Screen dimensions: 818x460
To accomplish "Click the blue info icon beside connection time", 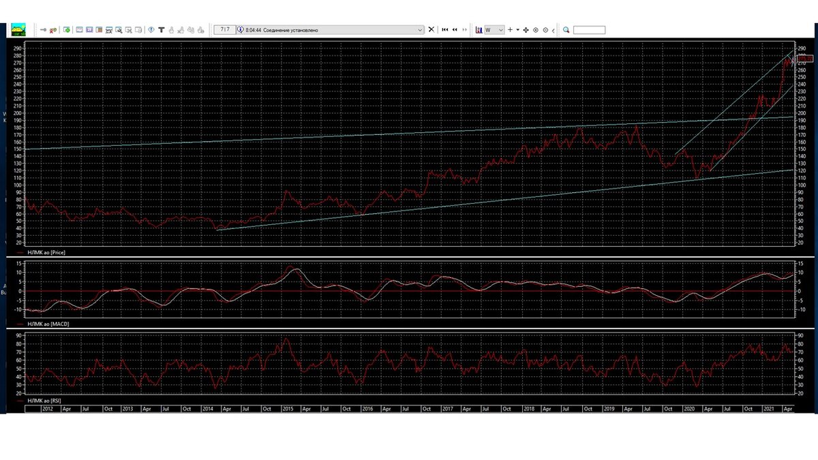I will pos(240,30).
